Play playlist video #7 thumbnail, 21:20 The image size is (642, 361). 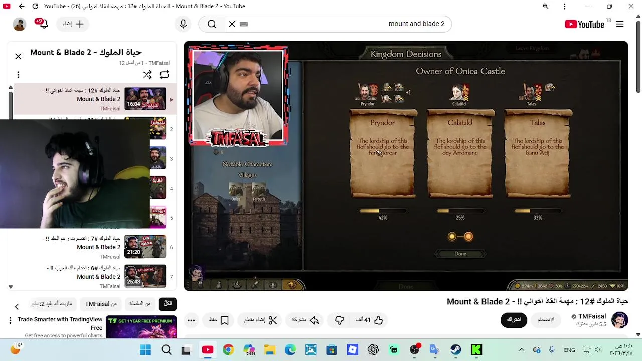pos(145,247)
